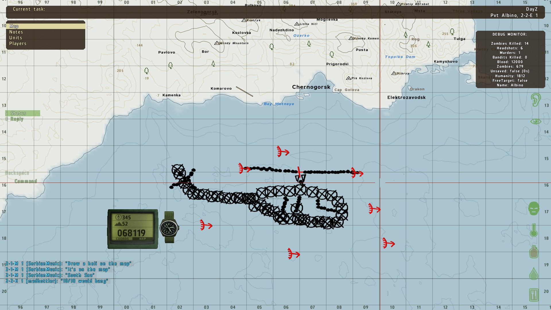Click the blood drop health icon
Screen dimensions: 551x310
pos(534,274)
